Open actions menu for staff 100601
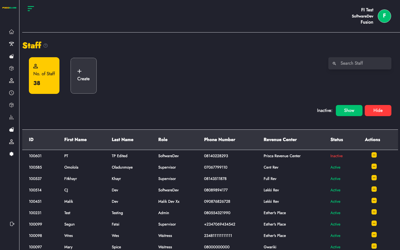This screenshot has width=400, height=250. pos(374,155)
